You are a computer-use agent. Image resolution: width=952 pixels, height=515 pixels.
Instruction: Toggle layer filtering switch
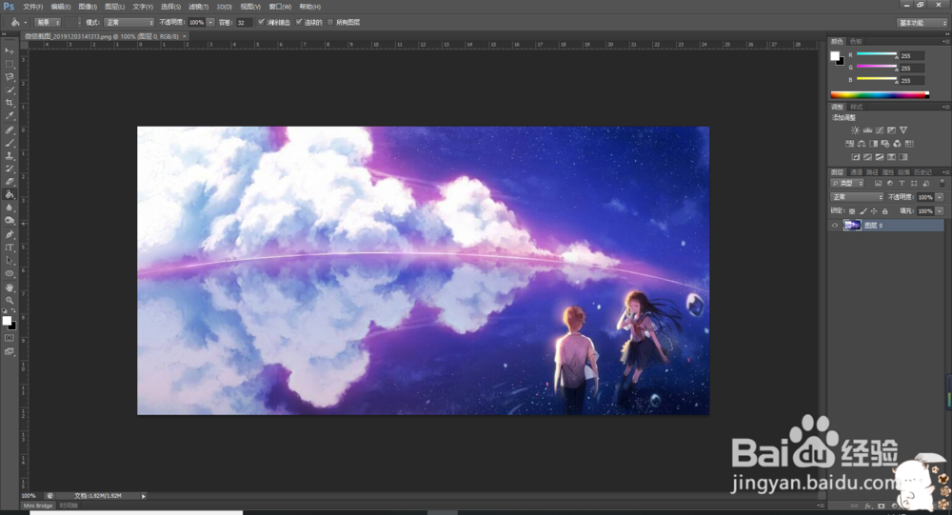tap(942, 183)
